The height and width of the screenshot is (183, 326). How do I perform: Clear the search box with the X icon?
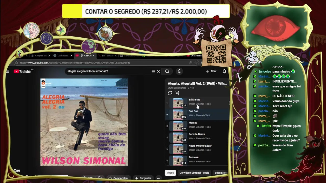pos(158,71)
